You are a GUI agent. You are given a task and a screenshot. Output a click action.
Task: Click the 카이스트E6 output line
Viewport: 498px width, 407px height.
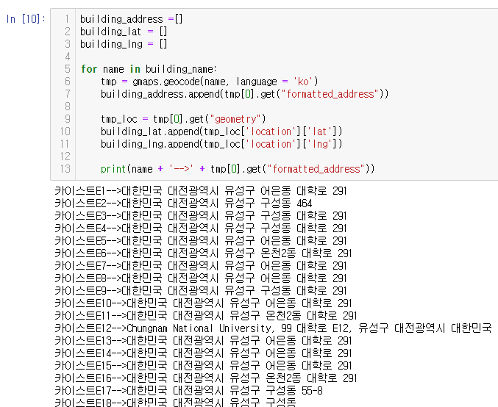point(203,253)
